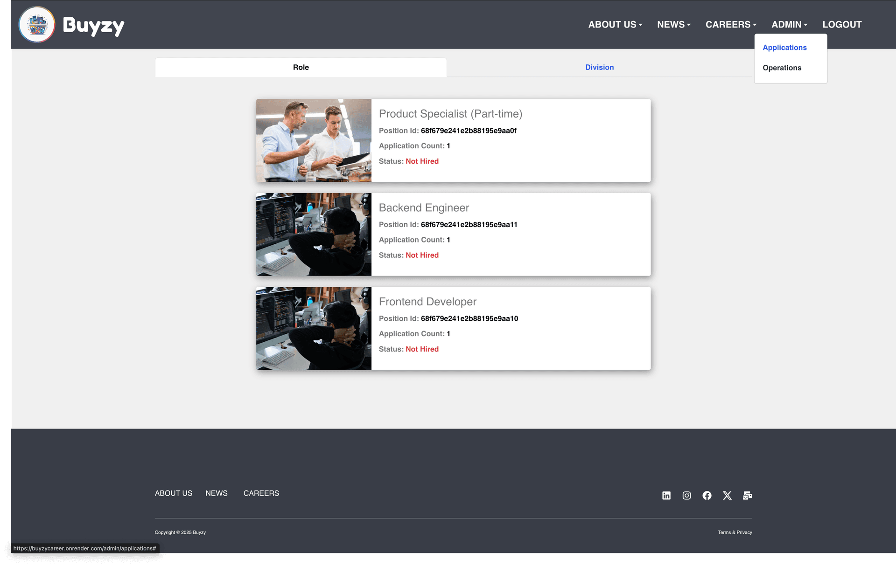896x566 pixels.
Task: Open Product Specialist position thumbnail
Action: tap(314, 140)
